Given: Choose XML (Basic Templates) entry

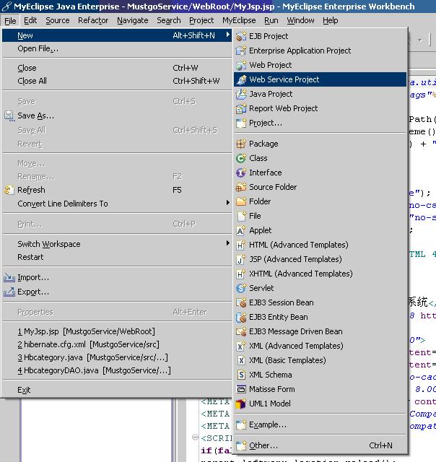Looking at the screenshot, I should pyautogui.click(x=321, y=360).
